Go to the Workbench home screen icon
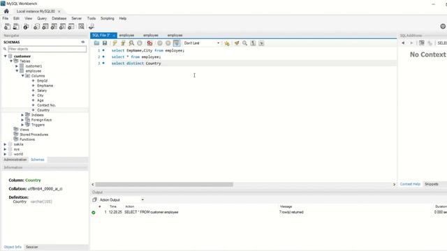This screenshot has width=447, height=251. [x=6, y=11]
